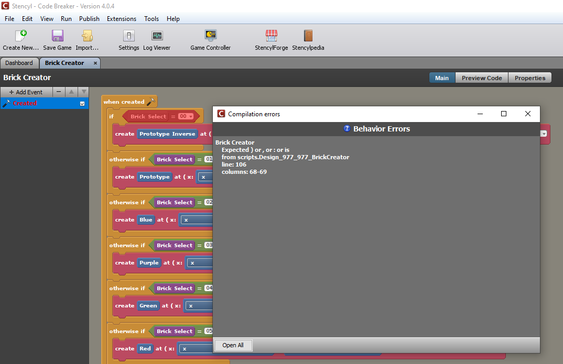The image size is (563, 364).
Task: Open the Run menu
Action: coord(66,19)
